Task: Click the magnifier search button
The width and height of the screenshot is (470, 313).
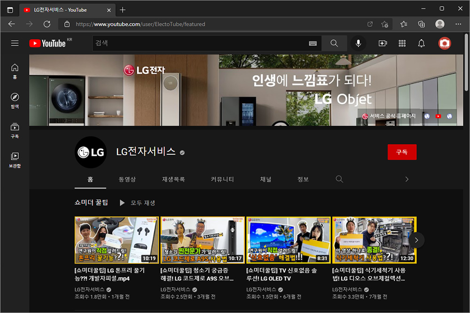Action: (x=334, y=43)
